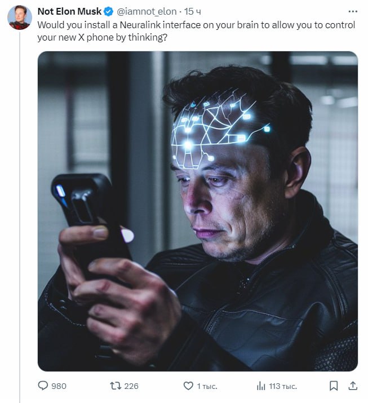Click the vertical thread line below the avatar
This screenshot has width=368, height=403.
click(20, 217)
